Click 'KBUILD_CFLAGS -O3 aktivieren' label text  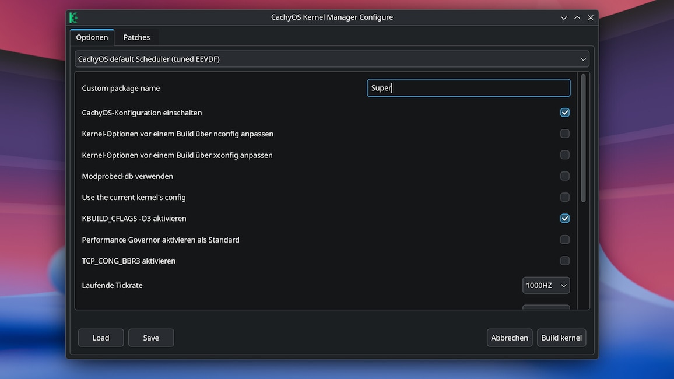click(134, 218)
